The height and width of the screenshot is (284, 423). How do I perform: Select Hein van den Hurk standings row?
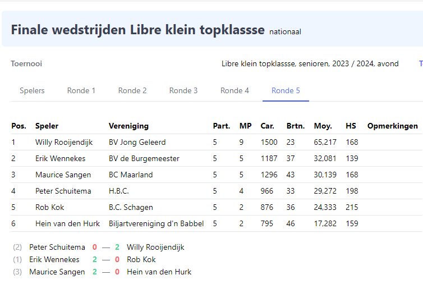tap(67, 224)
